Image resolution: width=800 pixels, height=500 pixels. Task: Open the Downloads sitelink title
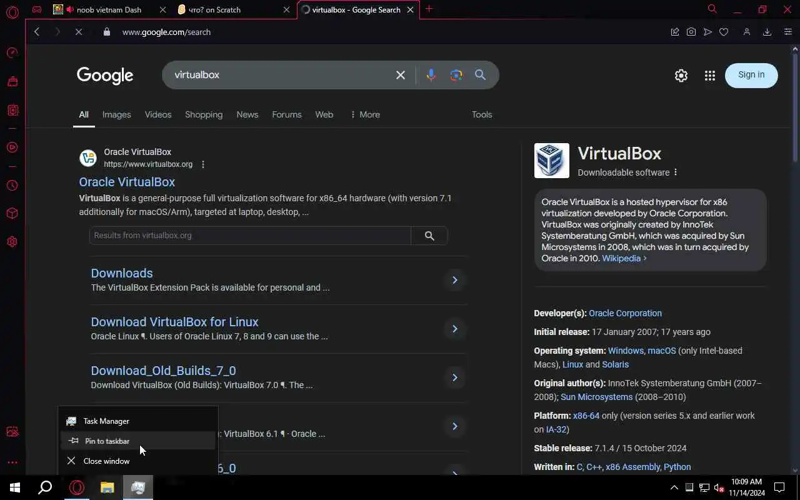(122, 273)
